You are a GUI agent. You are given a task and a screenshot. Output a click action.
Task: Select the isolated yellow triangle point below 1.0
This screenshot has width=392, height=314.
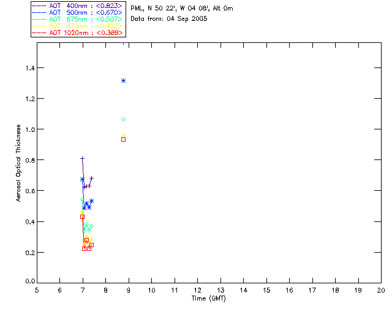[123, 136]
